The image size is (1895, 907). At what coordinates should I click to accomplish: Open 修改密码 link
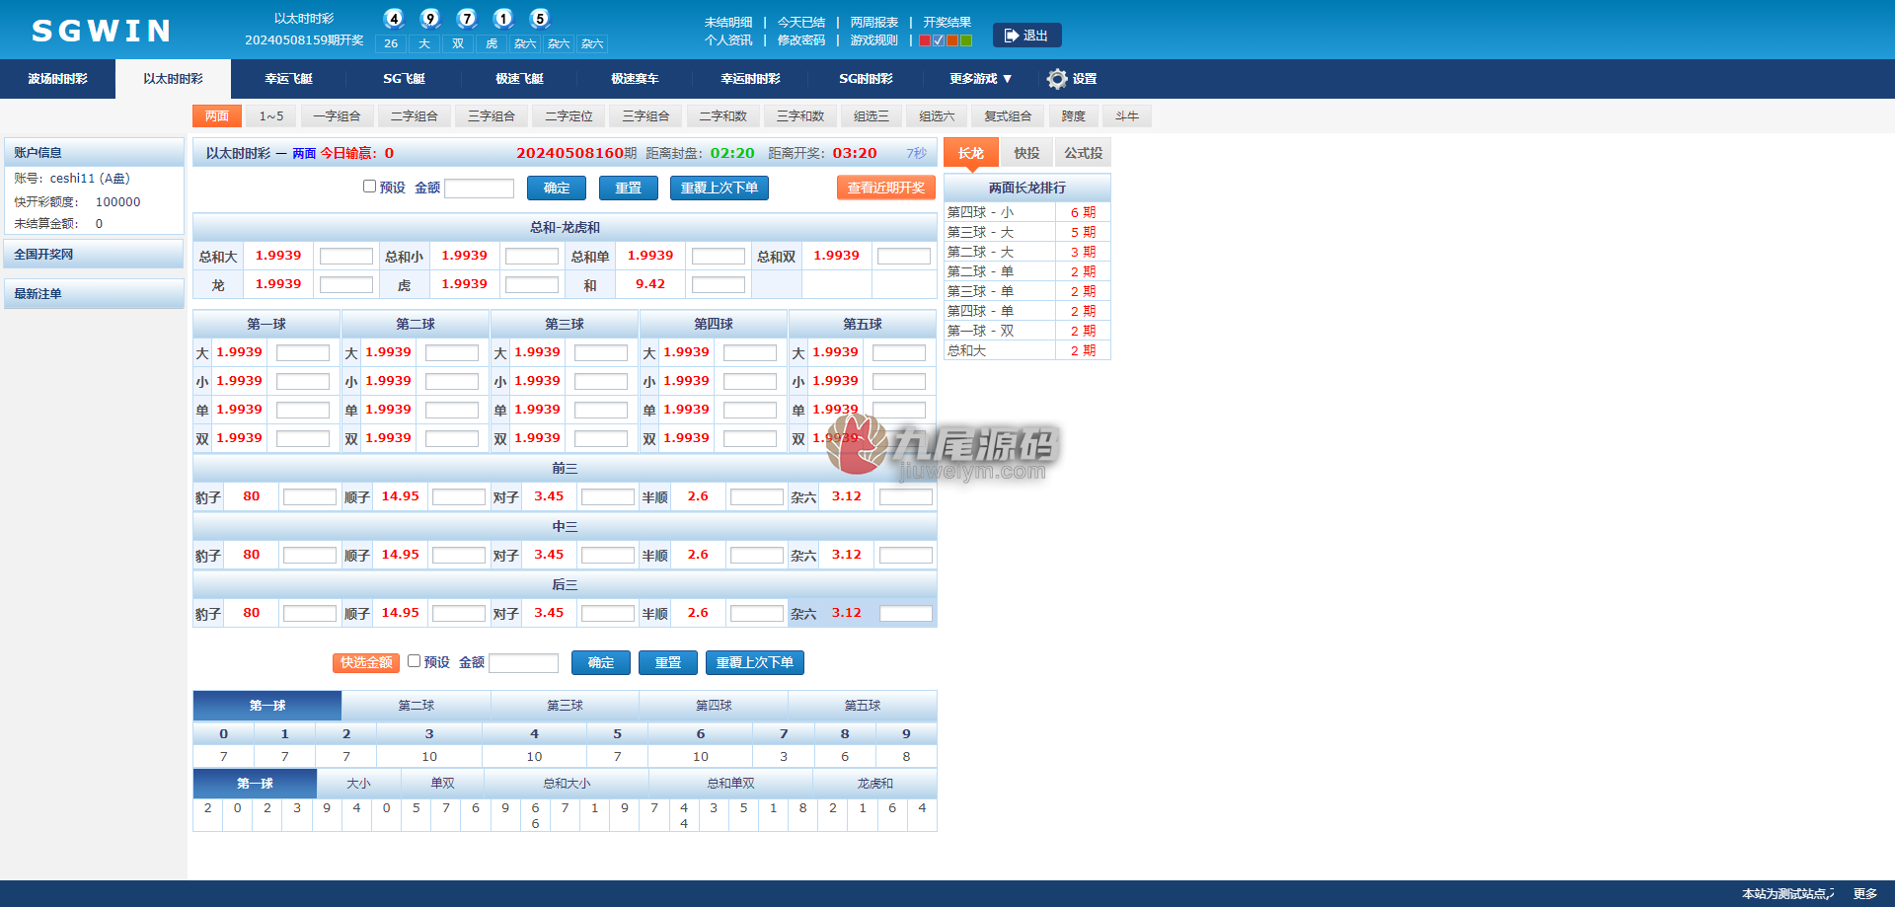click(x=801, y=40)
